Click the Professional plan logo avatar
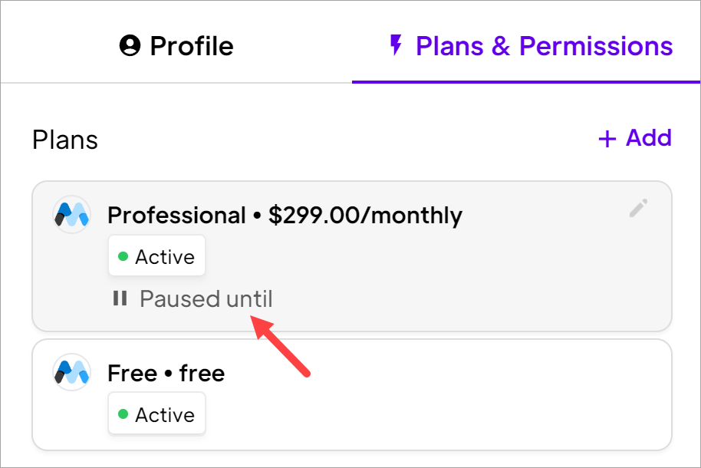This screenshot has height=468, width=701. (x=71, y=215)
